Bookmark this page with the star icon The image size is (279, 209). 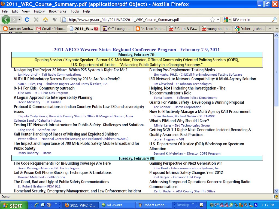pos(213,20)
